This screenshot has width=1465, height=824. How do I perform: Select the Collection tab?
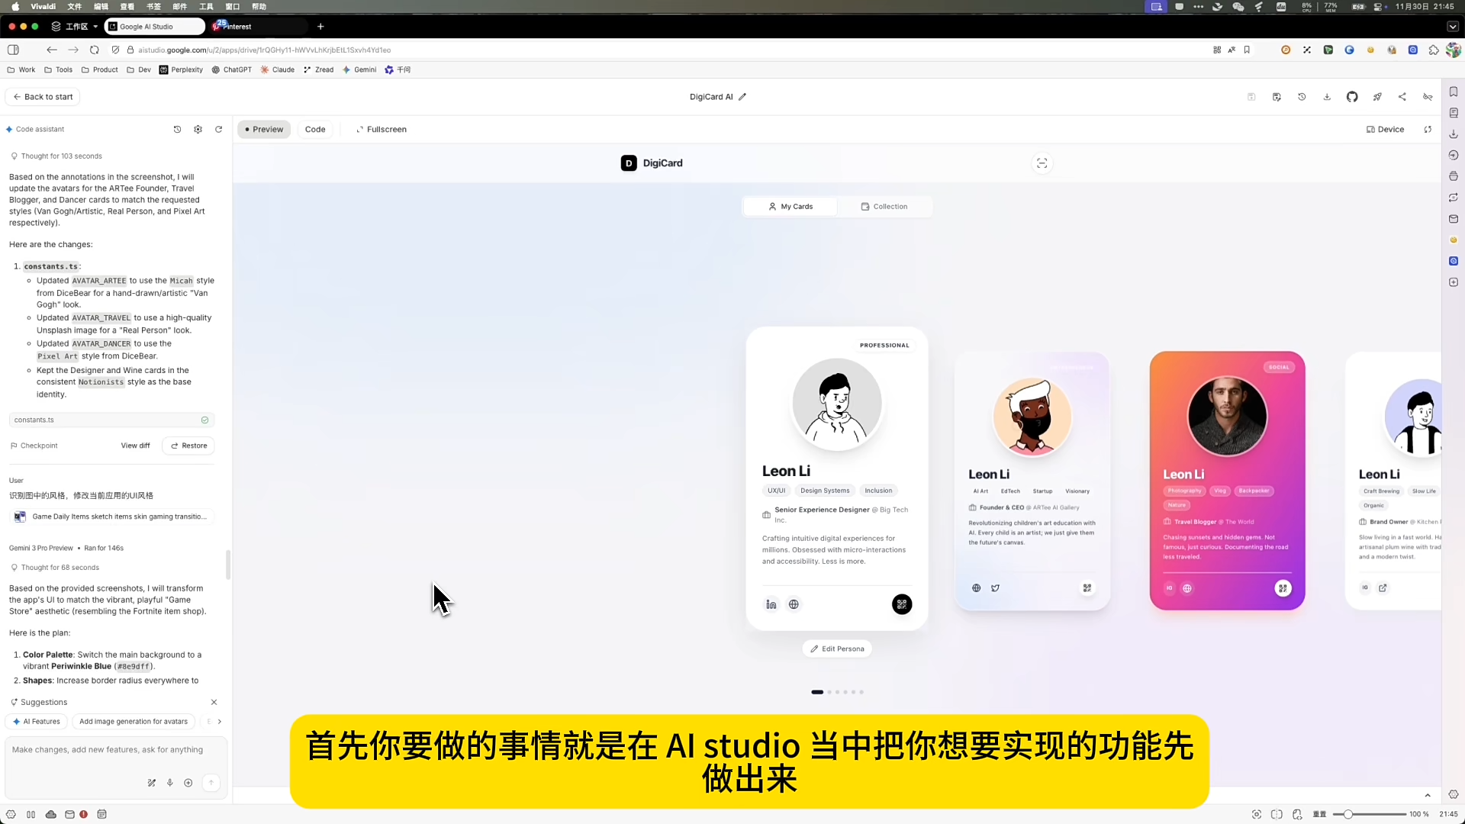884,207
